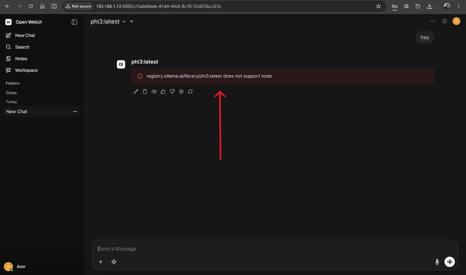
Task: Read the response aloud
Action: (x=154, y=92)
